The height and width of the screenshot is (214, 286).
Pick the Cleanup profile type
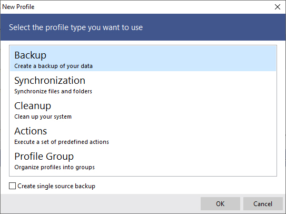[143, 109]
